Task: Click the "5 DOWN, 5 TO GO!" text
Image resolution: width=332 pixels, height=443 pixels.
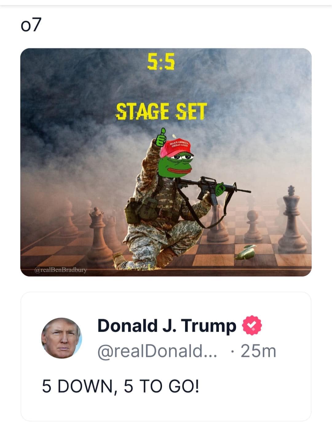Action: (x=121, y=386)
